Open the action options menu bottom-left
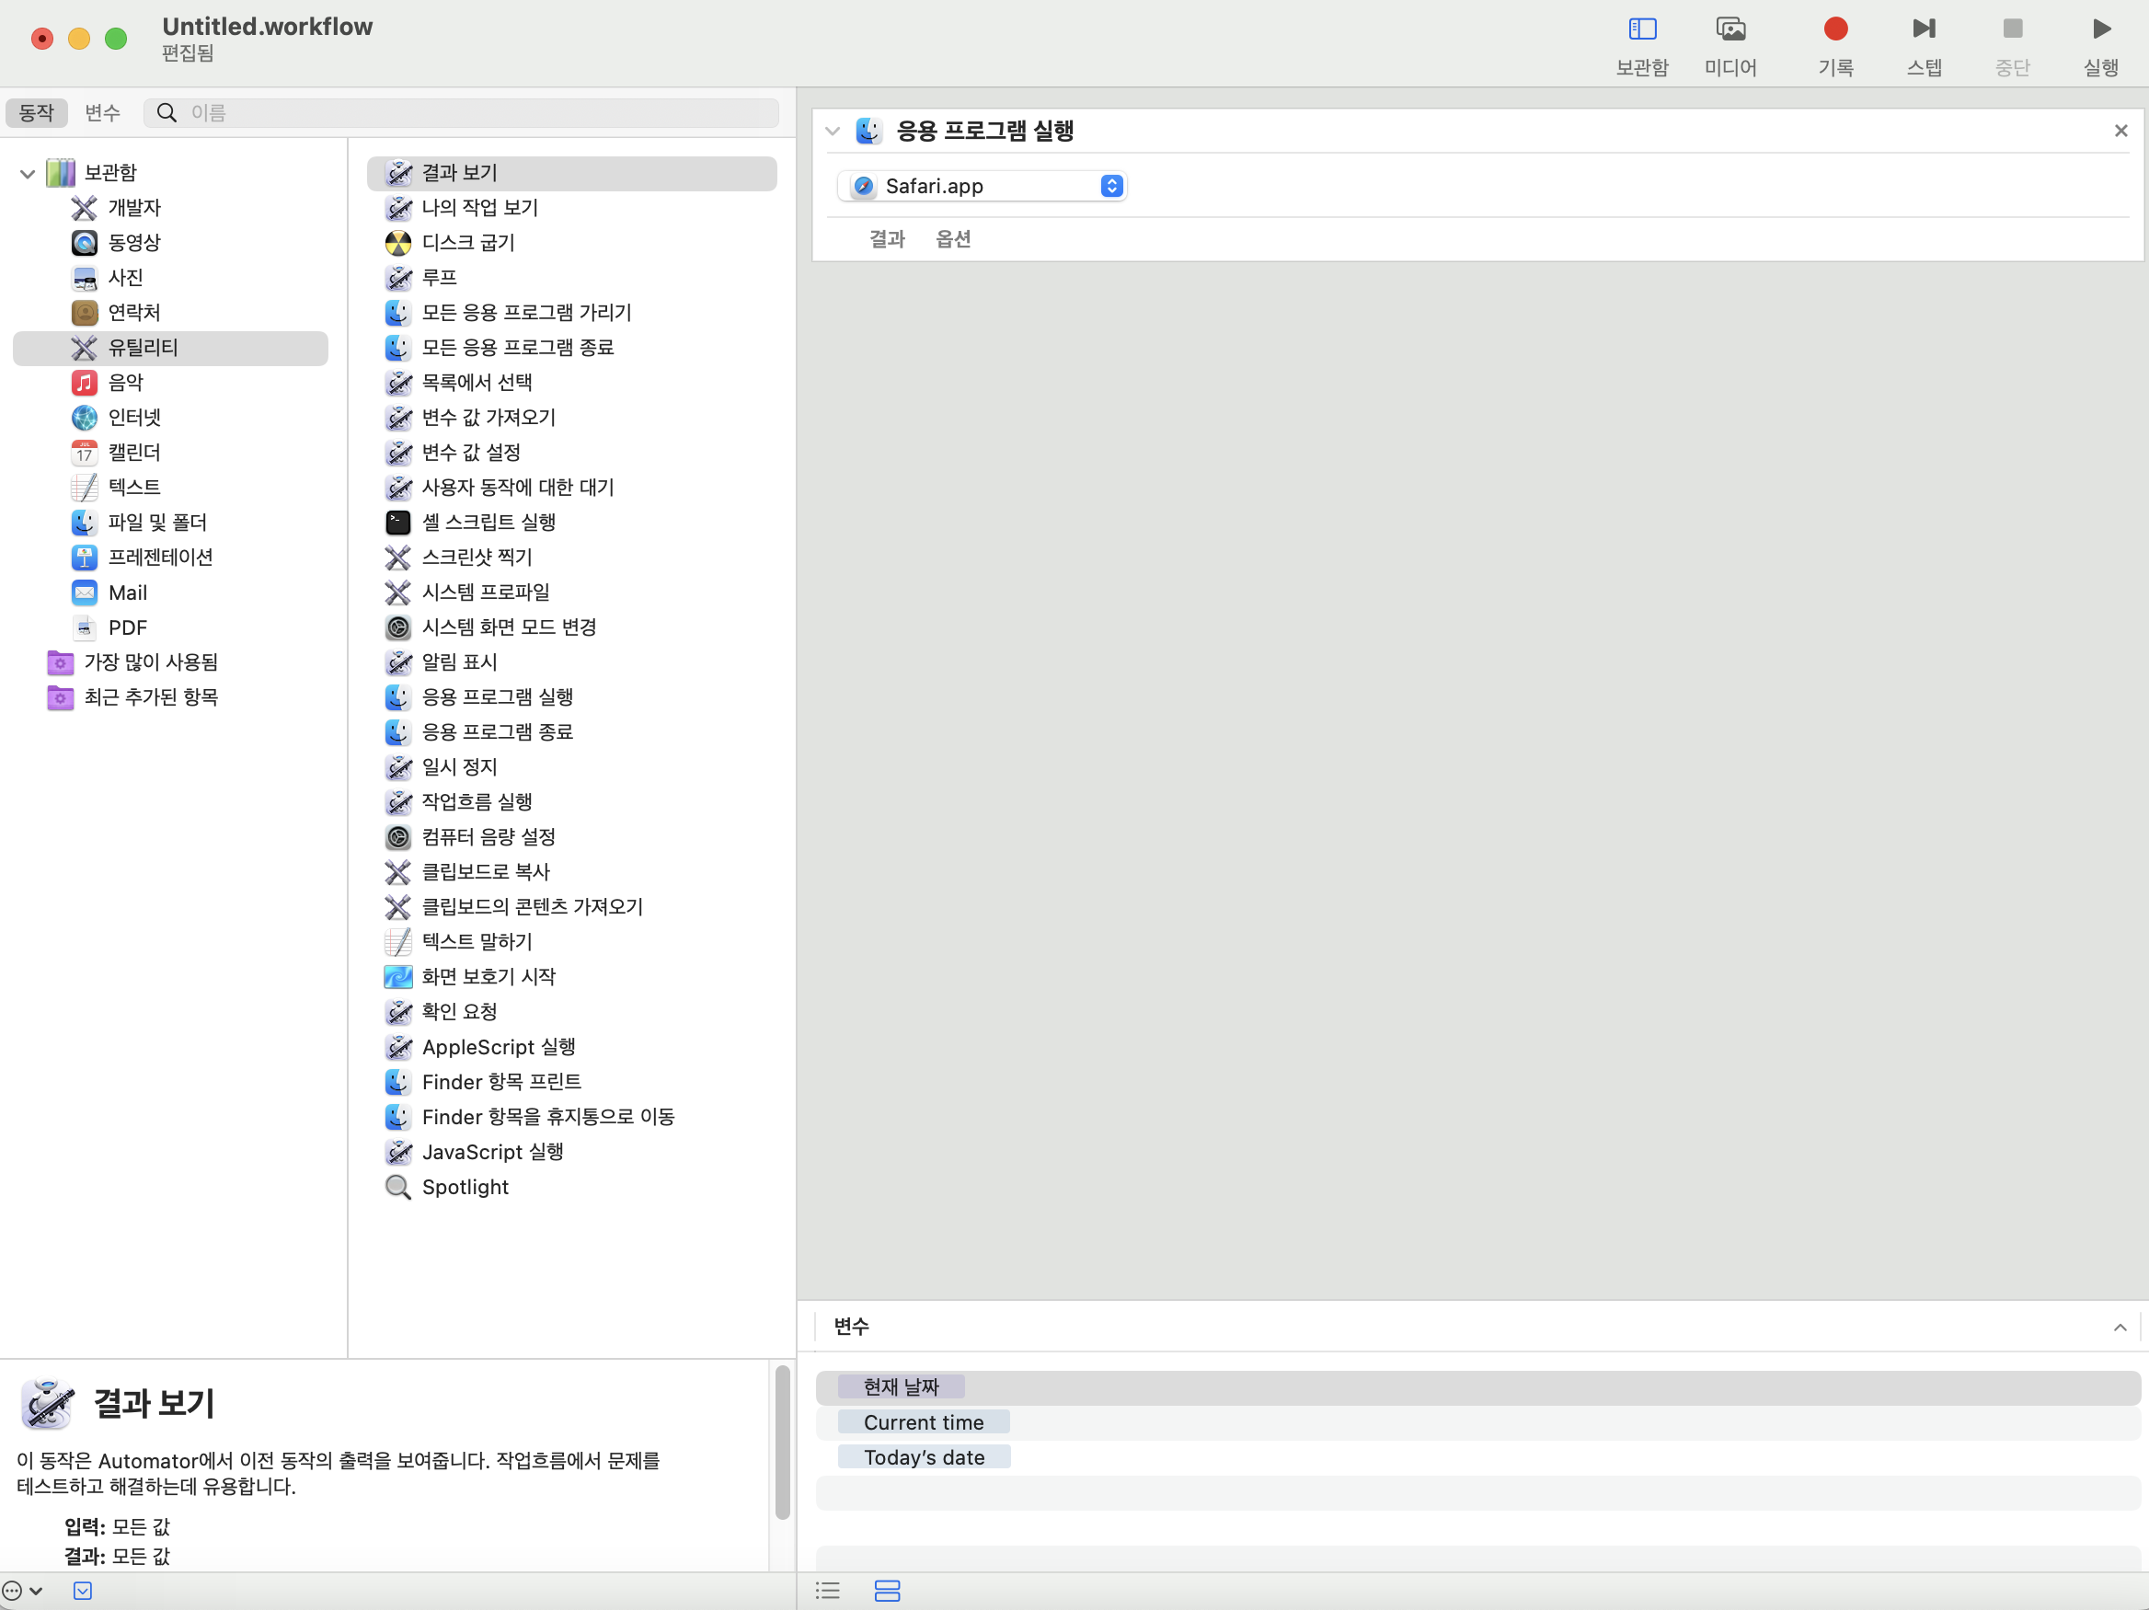This screenshot has width=2149, height=1610. pyautogui.click(x=22, y=1592)
